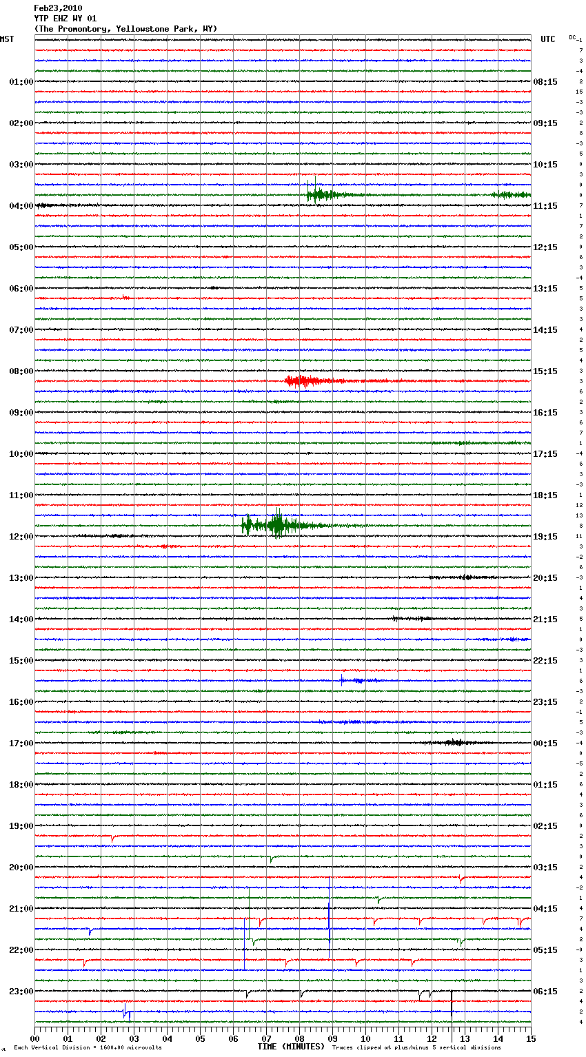Click the 11:15 UTC time label
The height and width of the screenshot is (1057, 586).
[x=545, y=206]
